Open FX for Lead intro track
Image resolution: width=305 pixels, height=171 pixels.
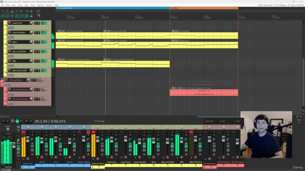42,23
